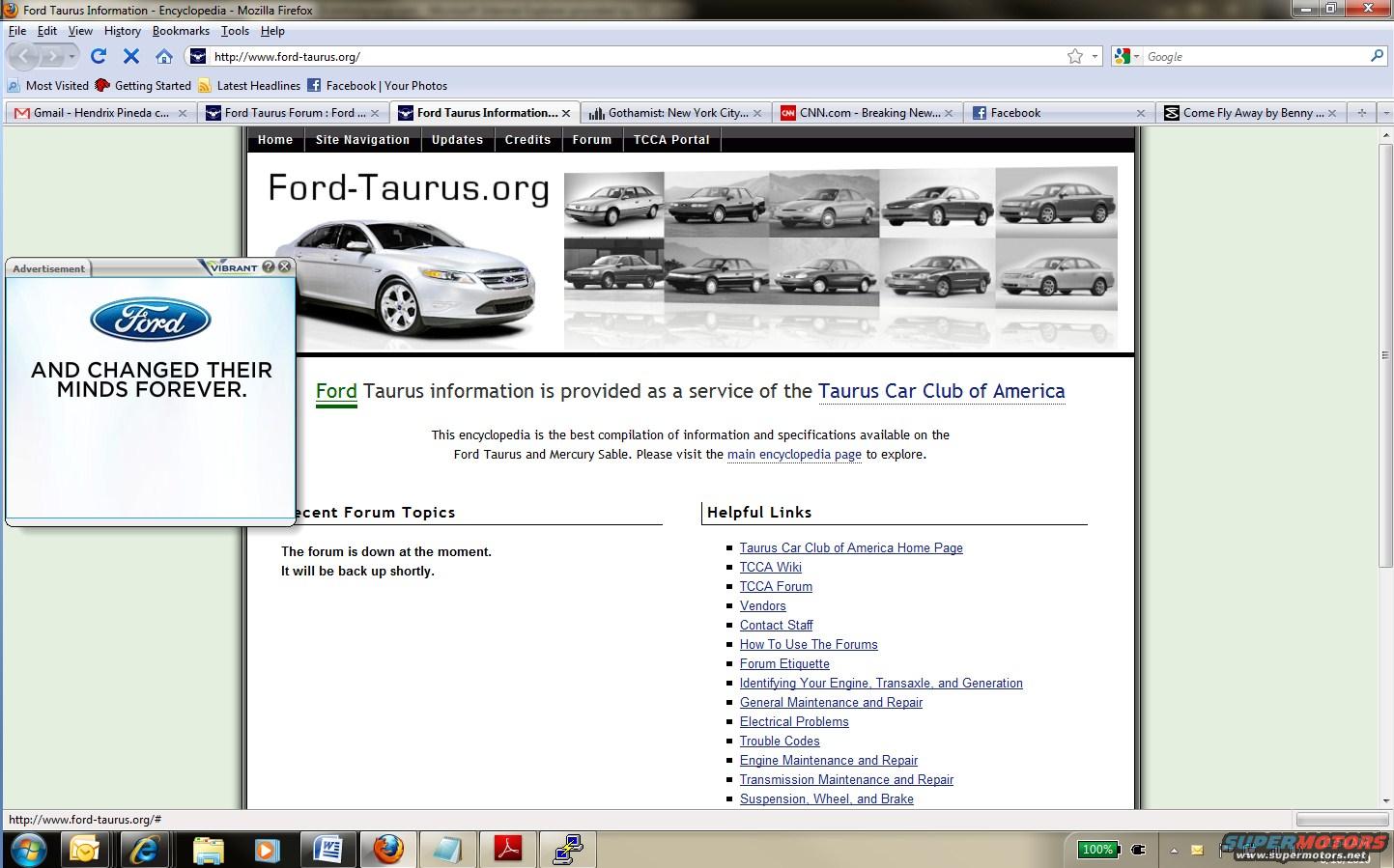
Task: Click the site favicon in address bar
Action: click(198, 56)
